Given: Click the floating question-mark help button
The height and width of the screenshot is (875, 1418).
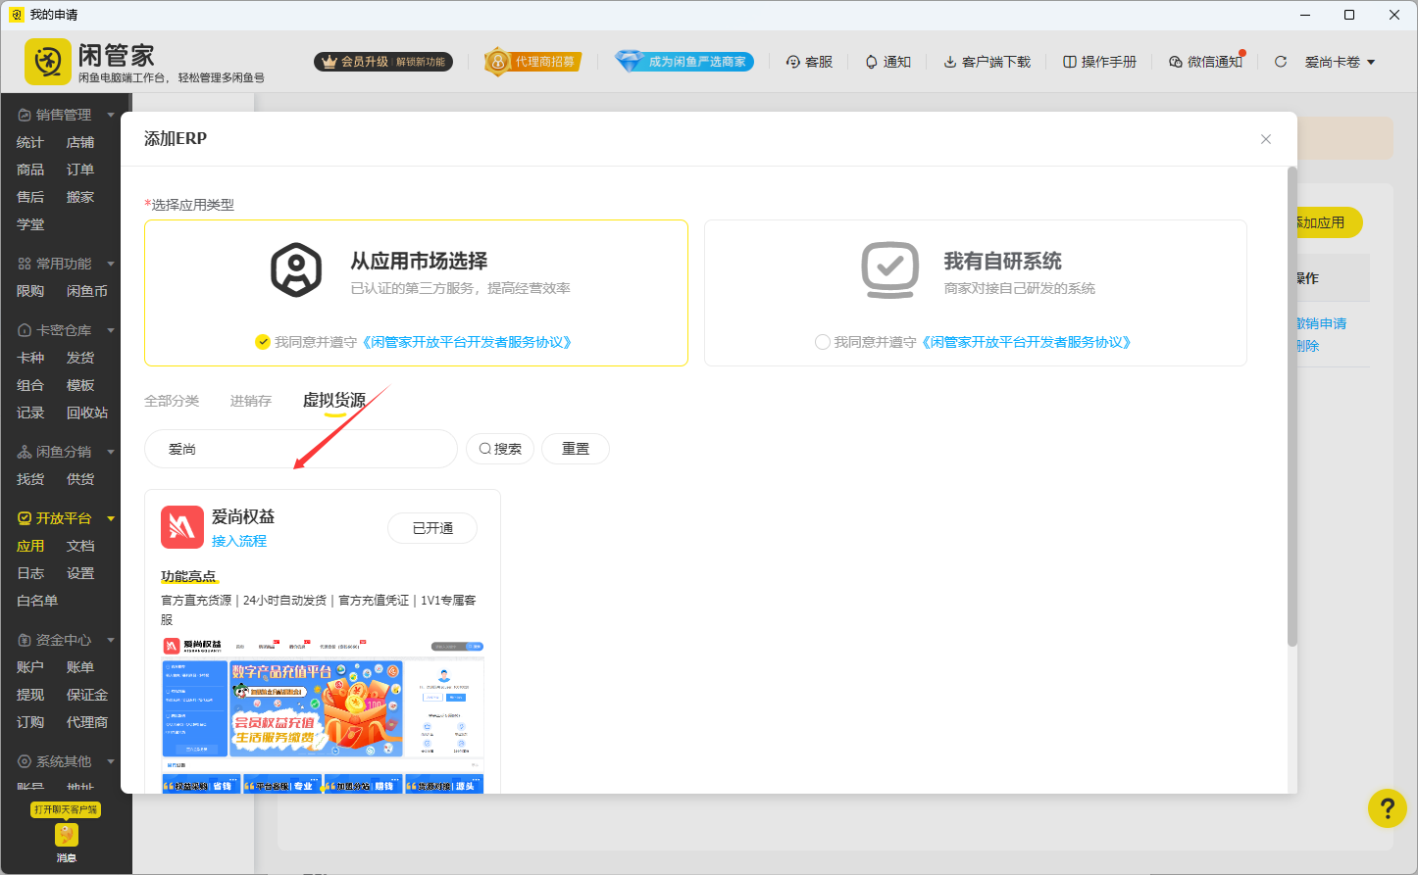Looking at the screenshot, I should pos(1388,808).
